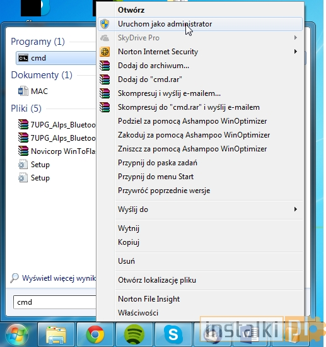Viewport: 326px width, 347px height.
Task: Open Spotify from the taskbar
Action: point(134,334)
